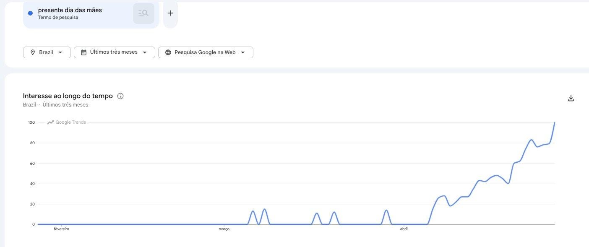
Task: Open the Pesquisa Google na Web dropdown
Action: (206, 52)
